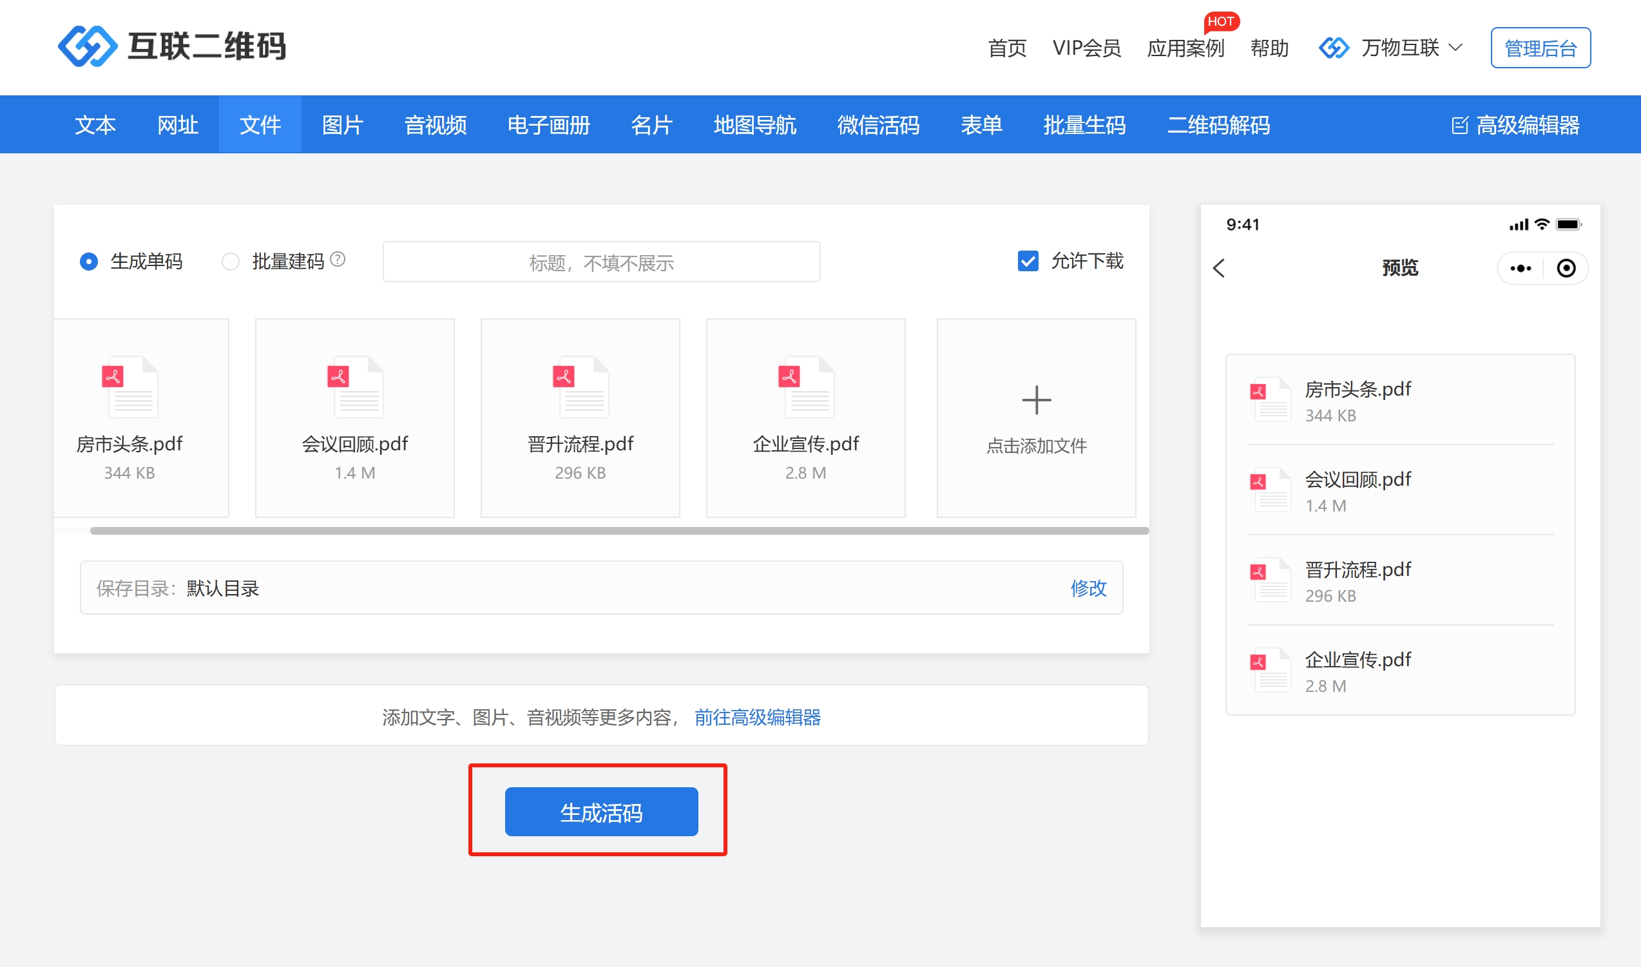Uncheck the 允许下载 checkbox
This screenshot has height=967, width=1641.
click(1028, 261)
